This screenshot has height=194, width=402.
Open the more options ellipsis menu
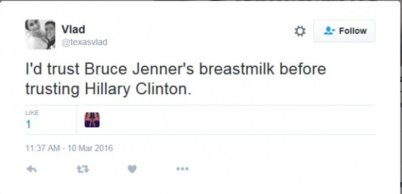182,169
